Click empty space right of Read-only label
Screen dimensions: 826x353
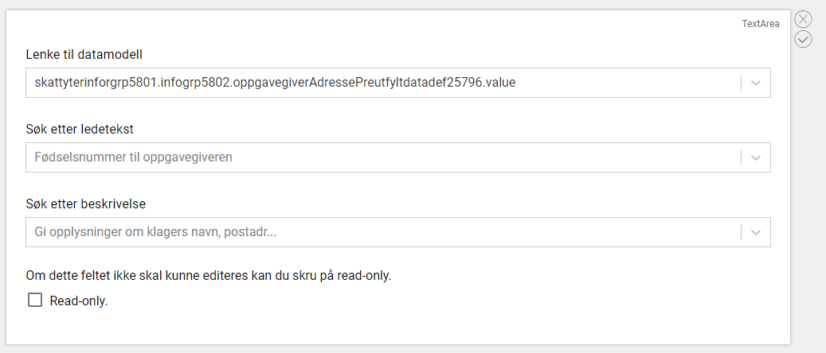tap(421, 301)
